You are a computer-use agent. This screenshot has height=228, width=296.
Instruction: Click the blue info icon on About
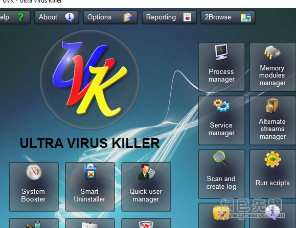[x=70, y=17]
